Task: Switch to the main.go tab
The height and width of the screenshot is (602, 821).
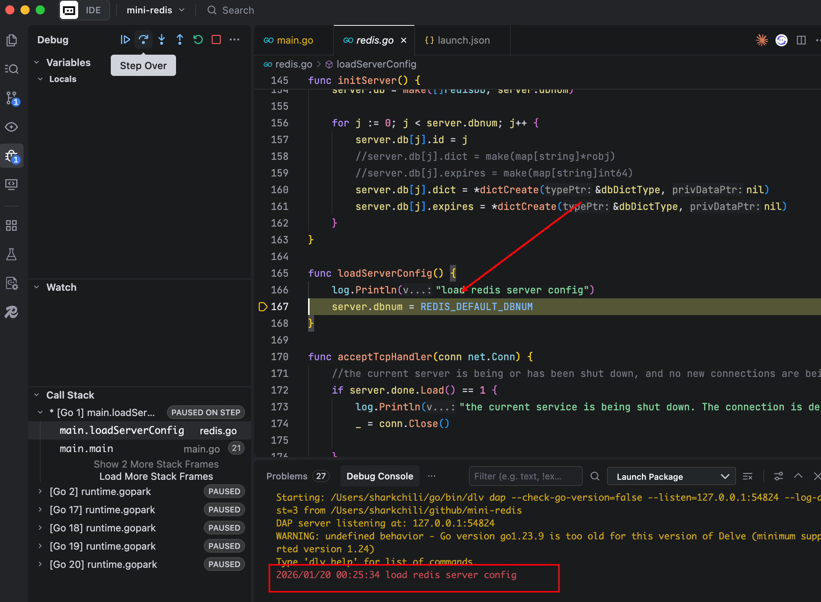Action: coord(294,40)
